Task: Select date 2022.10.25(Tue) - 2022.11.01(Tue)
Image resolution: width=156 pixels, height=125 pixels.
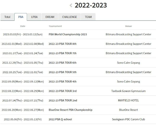Action: click(x=23, y=72)
